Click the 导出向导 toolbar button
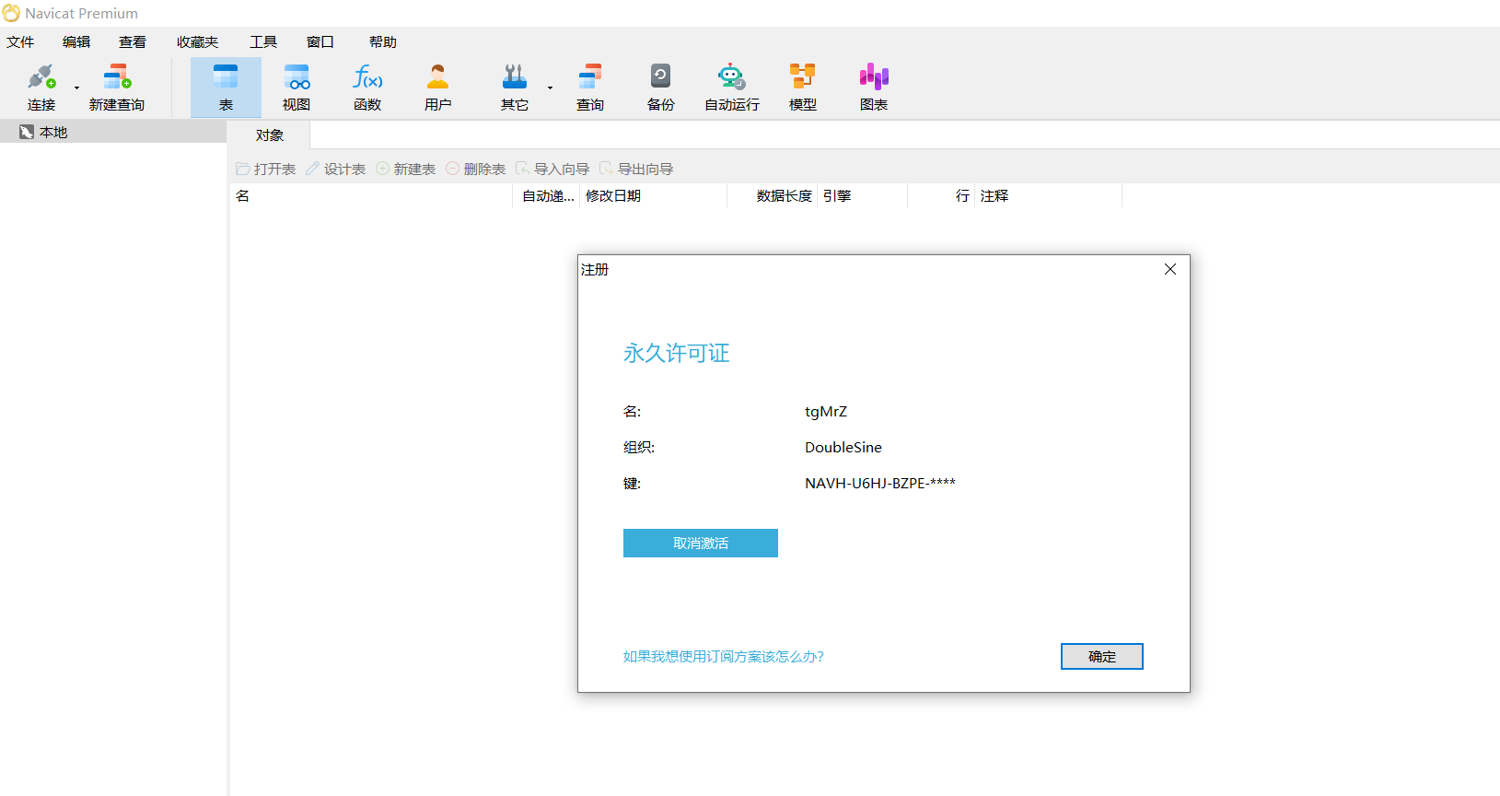The image size is (1500, 796). [636, 170]
